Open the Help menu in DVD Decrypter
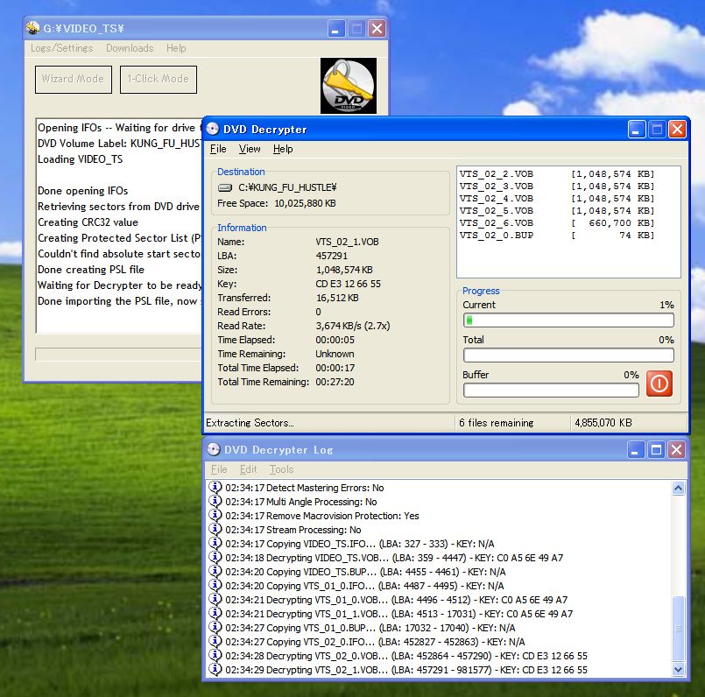 (x=283, y=149)
